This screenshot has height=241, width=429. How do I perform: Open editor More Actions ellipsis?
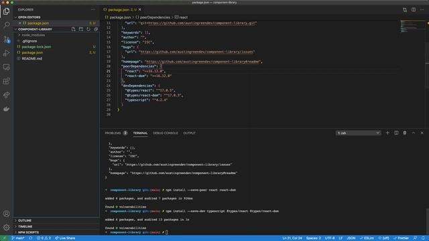422,9
